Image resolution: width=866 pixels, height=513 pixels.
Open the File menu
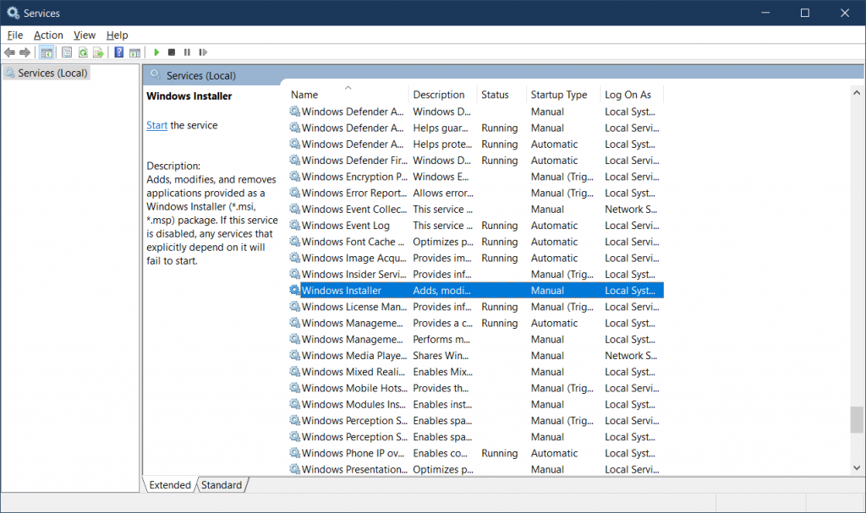pyautogui.click(x=15, y=35)
